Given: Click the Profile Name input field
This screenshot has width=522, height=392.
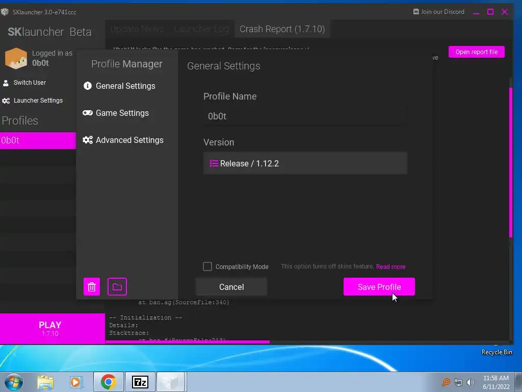Looking at the screenshot, I should tap(305, 116).
